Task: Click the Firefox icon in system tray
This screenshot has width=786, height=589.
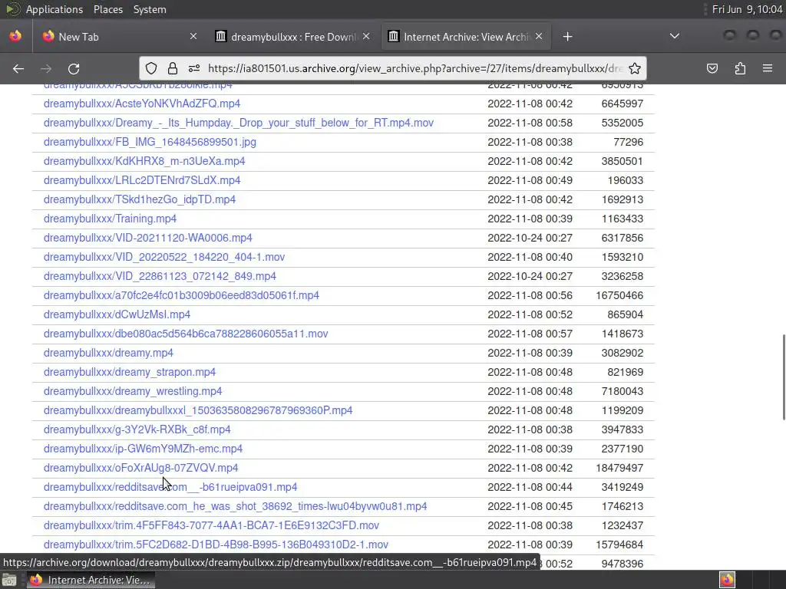Action: coord(727,580)
